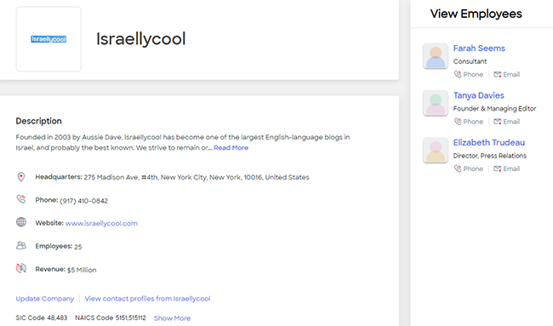This screenshot has width=553, height=326.
Task: Click the Employees: 25 value
Action: 78,247
